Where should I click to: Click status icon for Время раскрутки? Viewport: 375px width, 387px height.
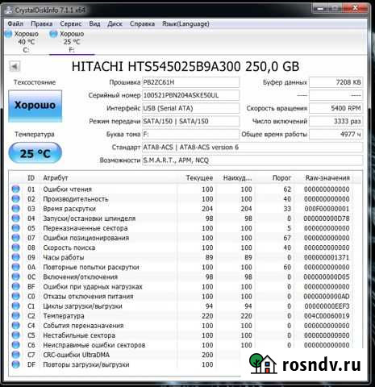tap(16, 209)
